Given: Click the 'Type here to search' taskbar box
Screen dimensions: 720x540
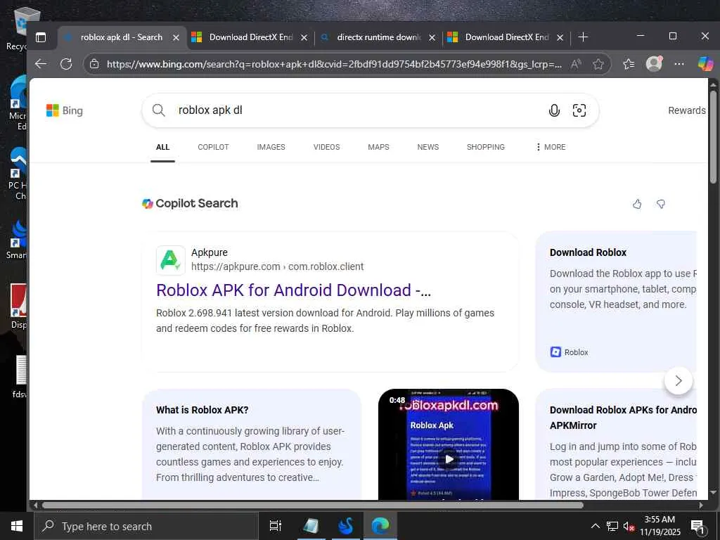Looking at the screenshot, I should pos(146,526).
